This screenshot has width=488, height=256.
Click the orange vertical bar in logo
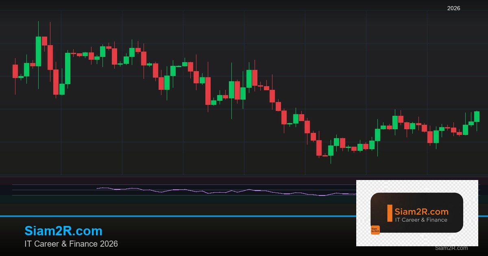point(390,213)
